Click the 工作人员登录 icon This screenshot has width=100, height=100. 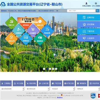point(96,4)
